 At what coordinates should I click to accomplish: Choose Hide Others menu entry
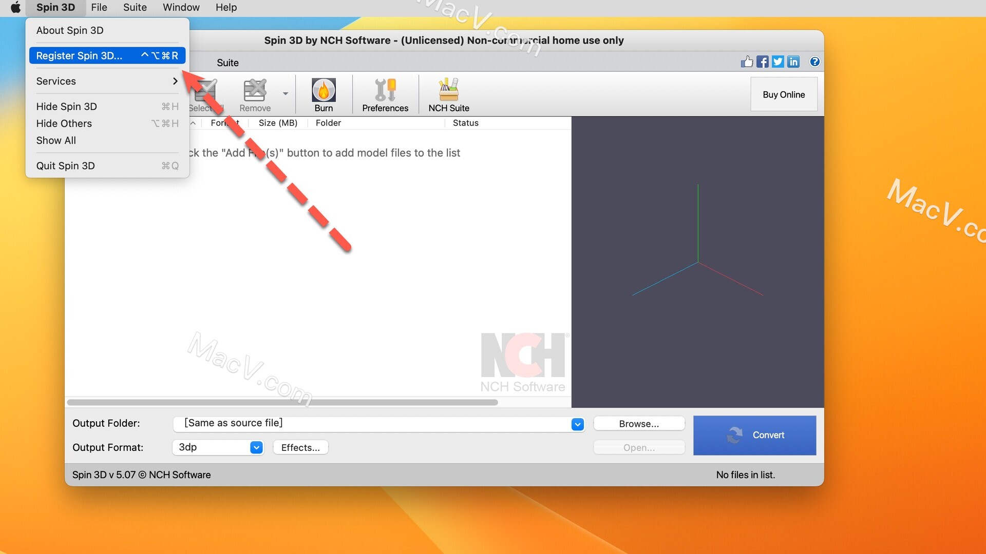click(107, 123)
